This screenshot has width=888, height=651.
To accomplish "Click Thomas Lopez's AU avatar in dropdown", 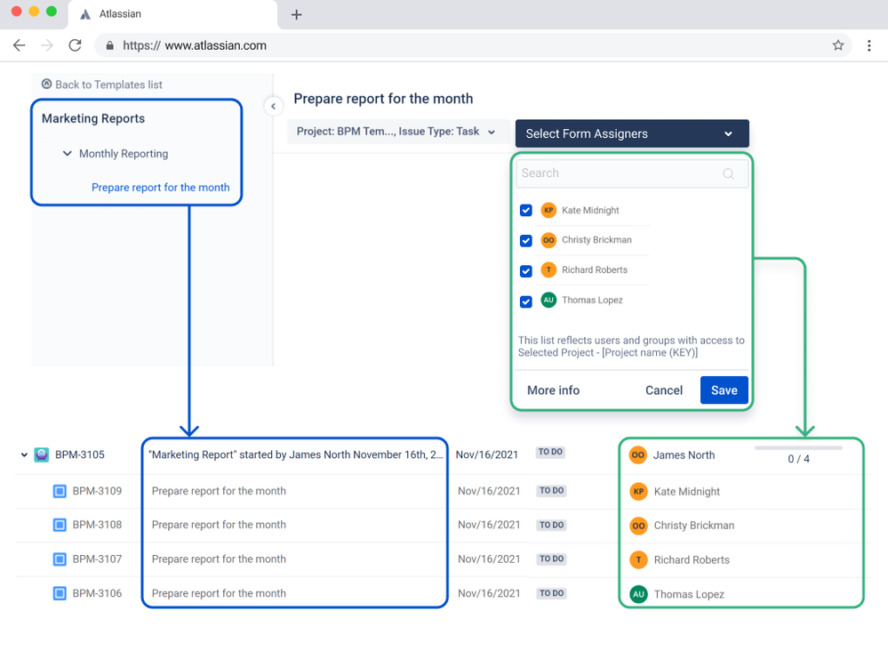I will point(548,300).
